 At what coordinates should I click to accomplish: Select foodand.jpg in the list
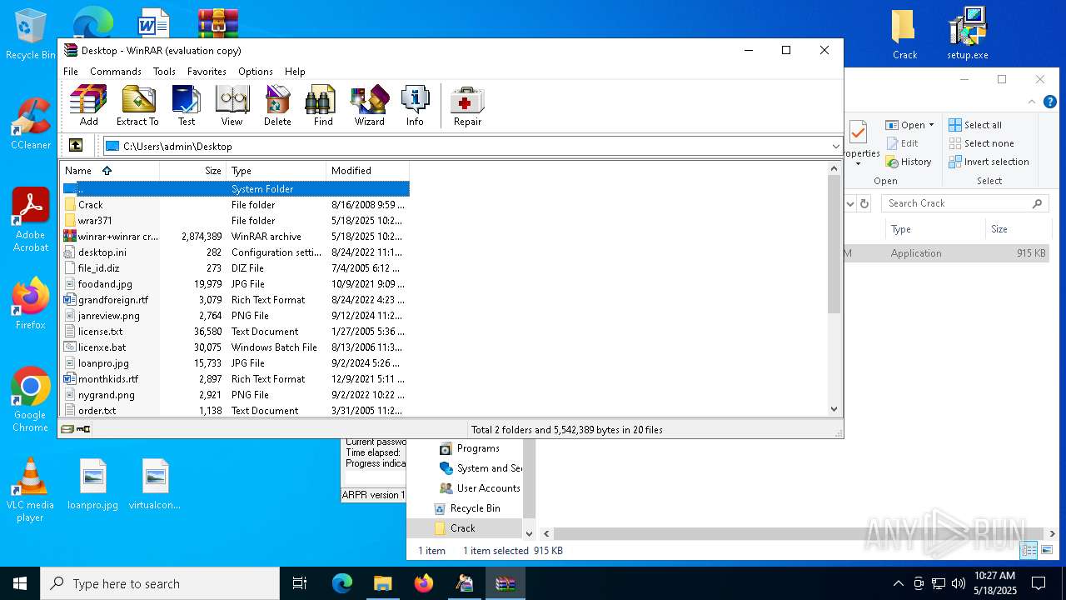coord(236,284)
